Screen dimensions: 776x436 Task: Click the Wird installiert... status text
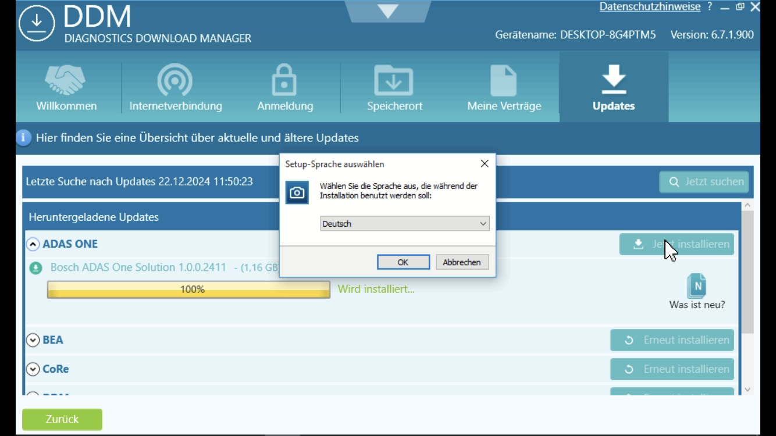click(x=376, y=289)
